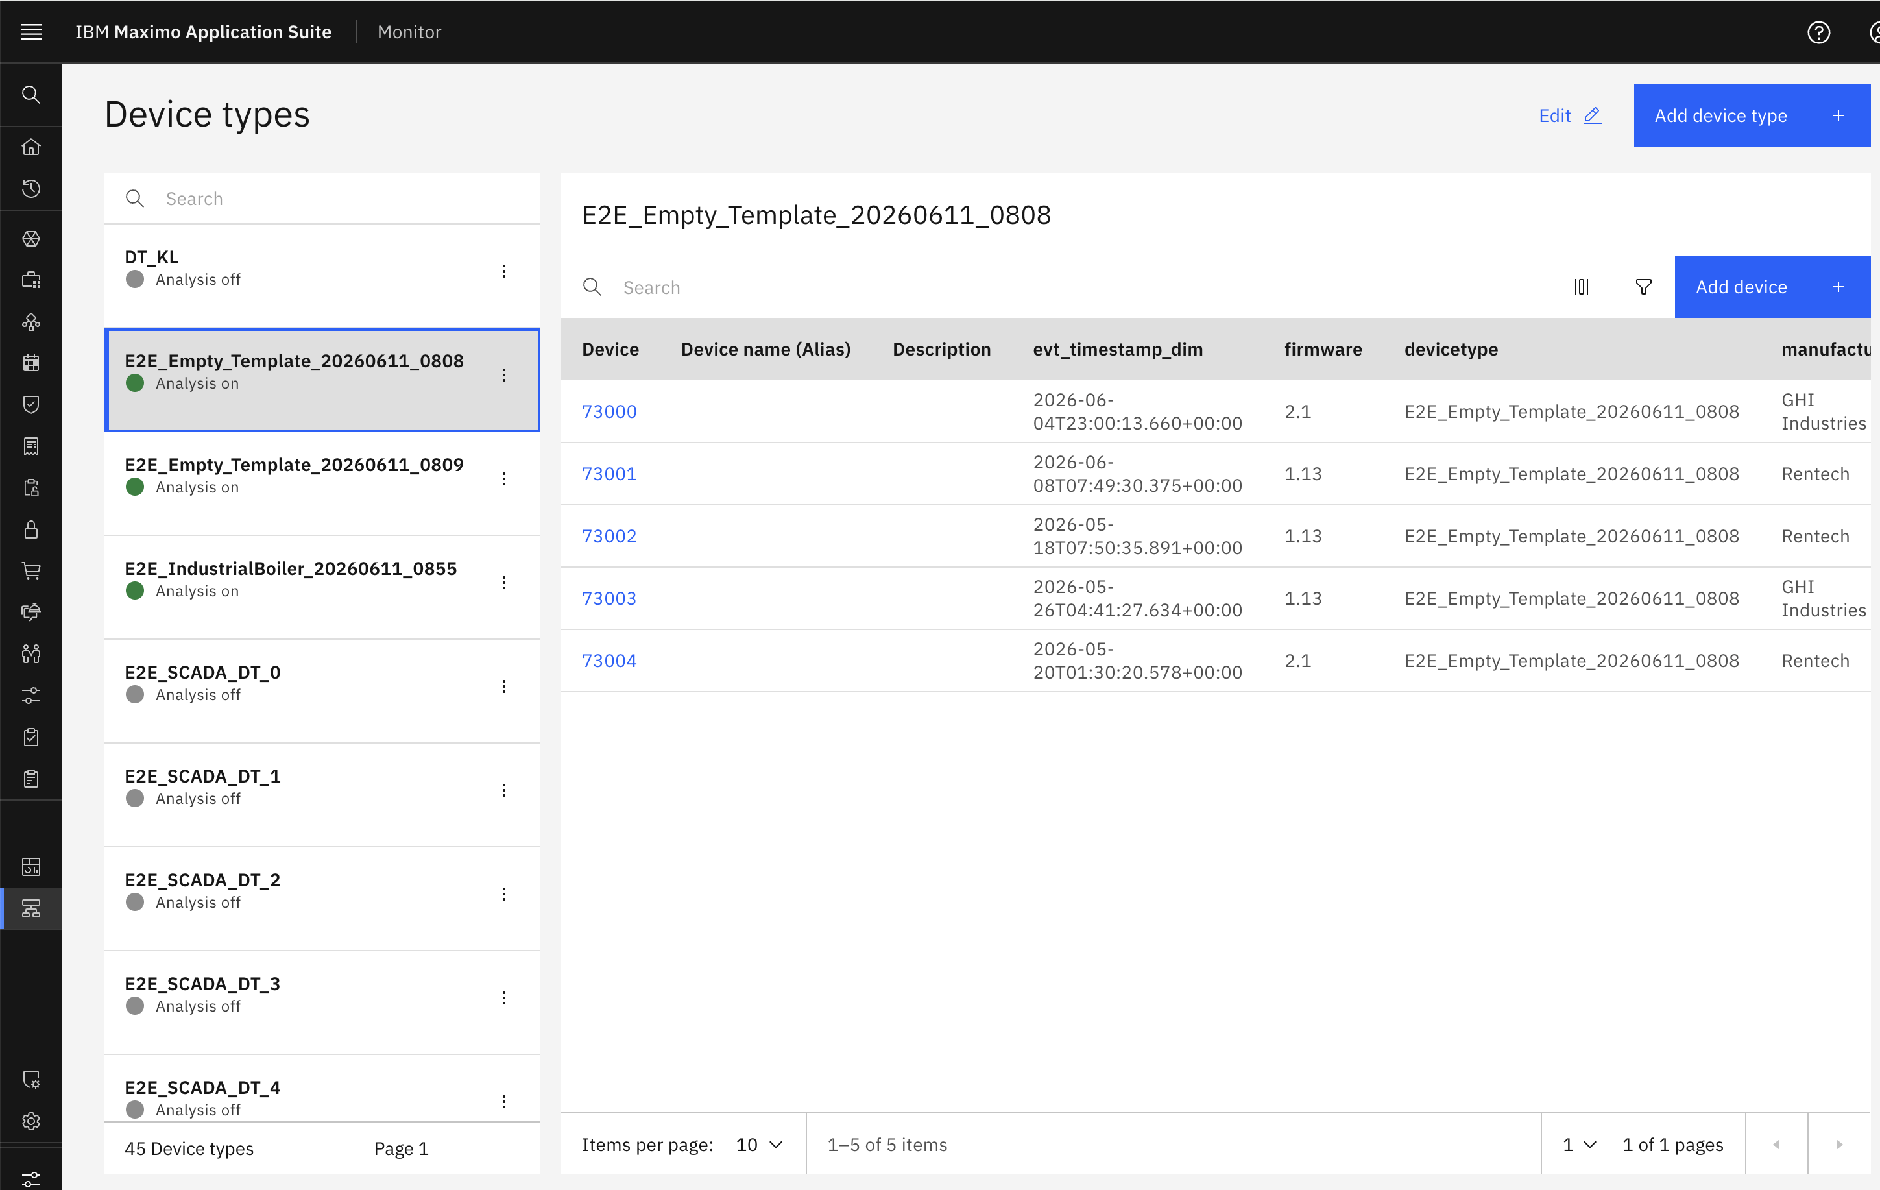Click the column settings icon in devices toolbar

(1581, 287)
